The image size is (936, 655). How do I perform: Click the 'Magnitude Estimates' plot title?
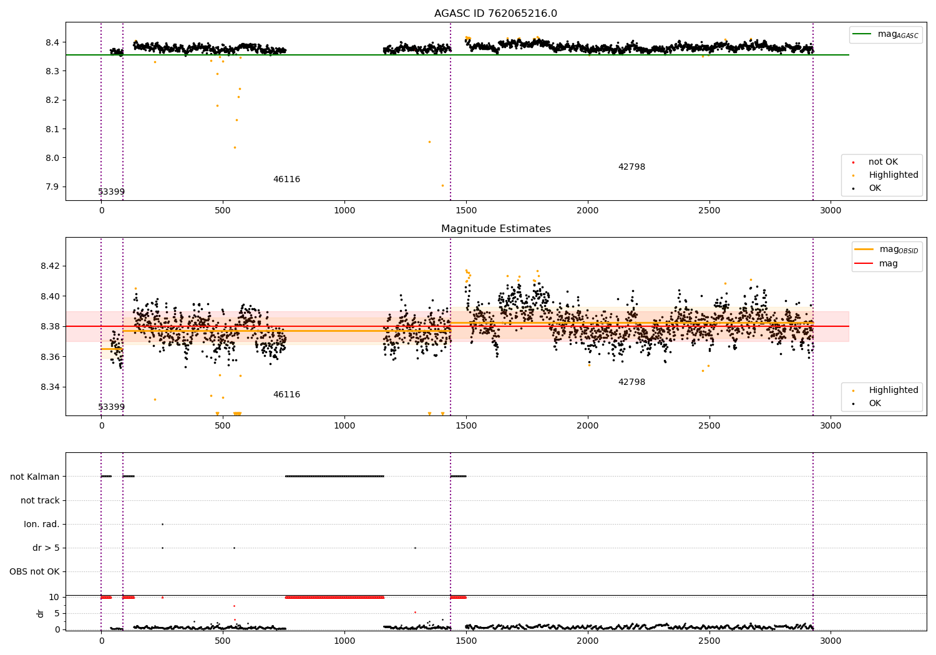tap(495, 229)
